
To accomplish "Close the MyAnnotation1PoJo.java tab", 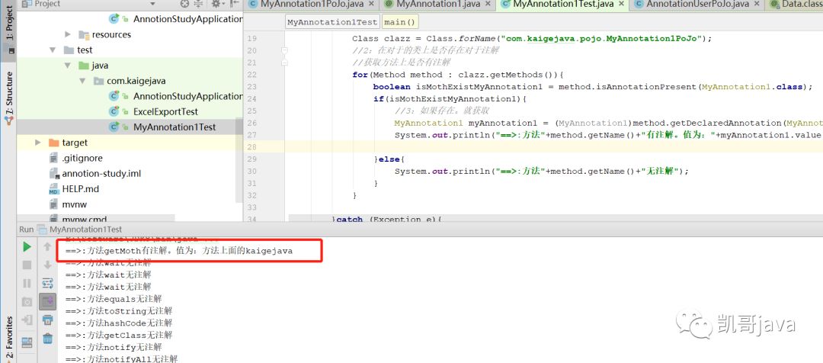I will (371, 4).
